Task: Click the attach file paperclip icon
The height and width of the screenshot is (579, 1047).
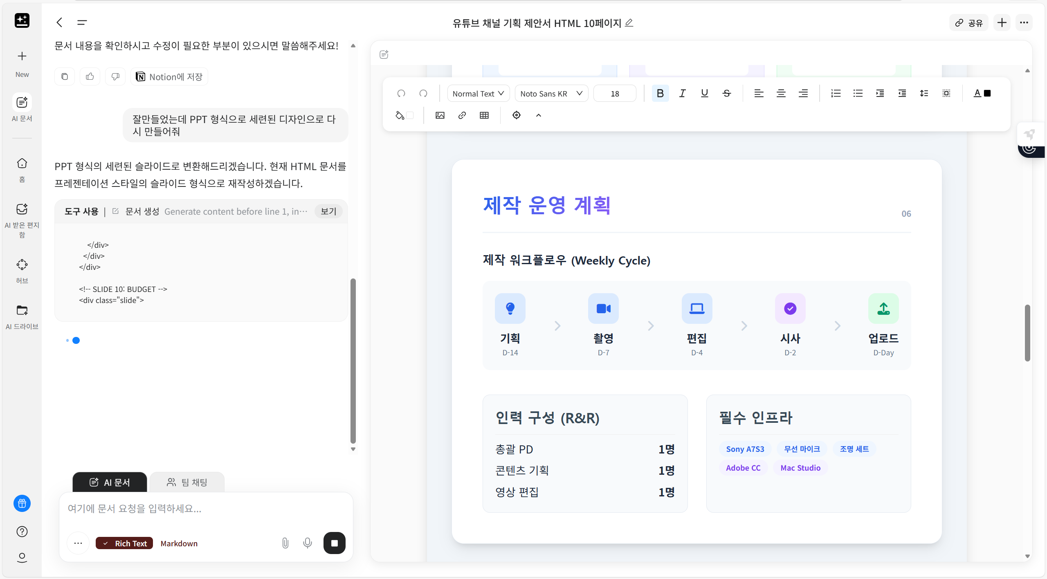Action: click(x=285, y=543)
